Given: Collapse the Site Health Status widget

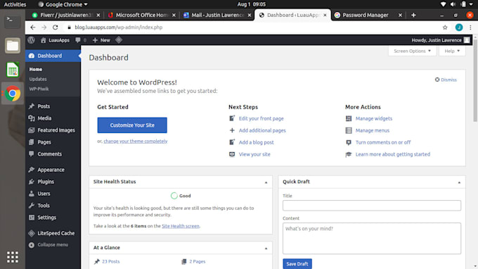Looking at the screenshot, I should [266, 182].
